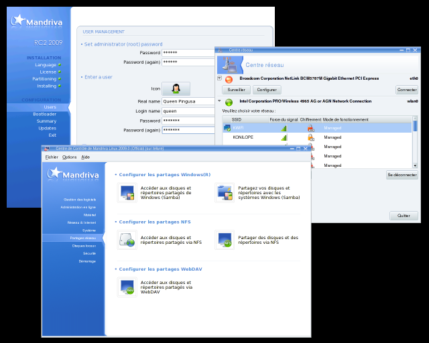429x343 pixels.
Task: Sort by Chiffrement column header
Action: click(x=310, y=119)
